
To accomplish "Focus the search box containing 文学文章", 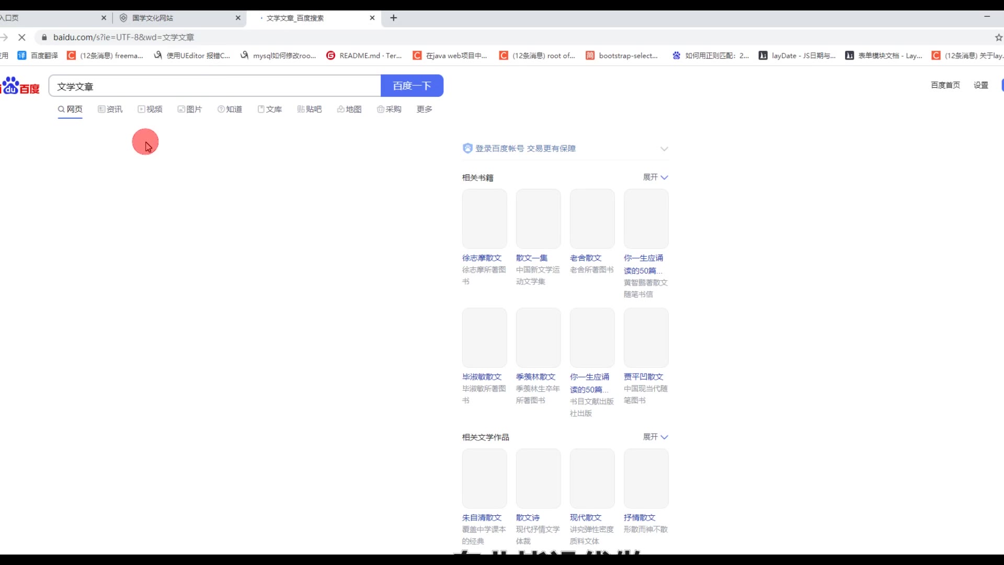I will click(215, 86).
